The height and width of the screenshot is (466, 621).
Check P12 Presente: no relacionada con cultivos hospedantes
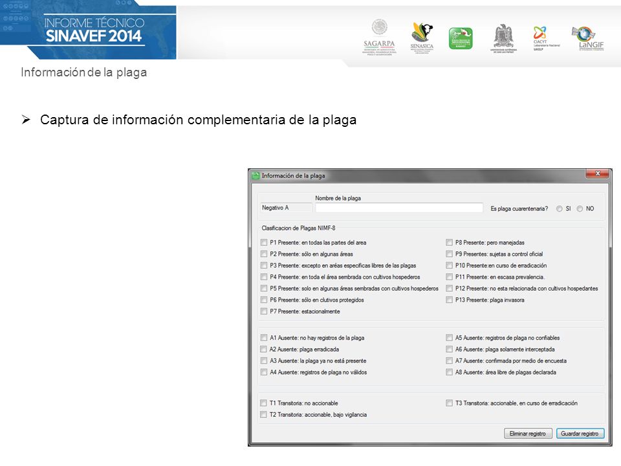click(x=449, y=288)
